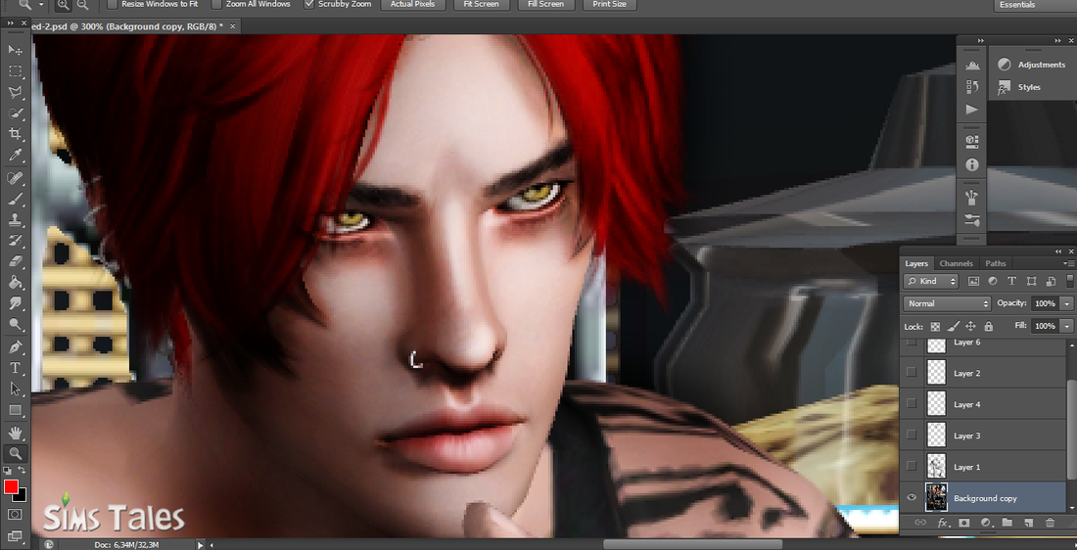This screenshot has height=550, width=1077.
Task: Click the black background color swatch
Action: tap(22, 496)
